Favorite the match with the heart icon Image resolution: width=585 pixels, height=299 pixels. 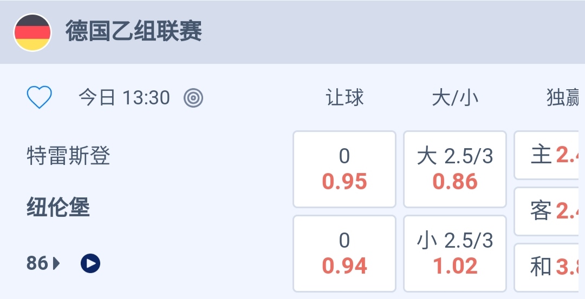coord(40,98)
